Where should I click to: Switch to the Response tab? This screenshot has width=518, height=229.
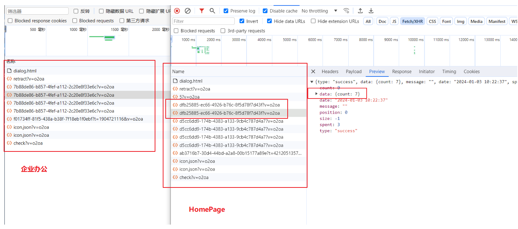(x=402, y=72)
